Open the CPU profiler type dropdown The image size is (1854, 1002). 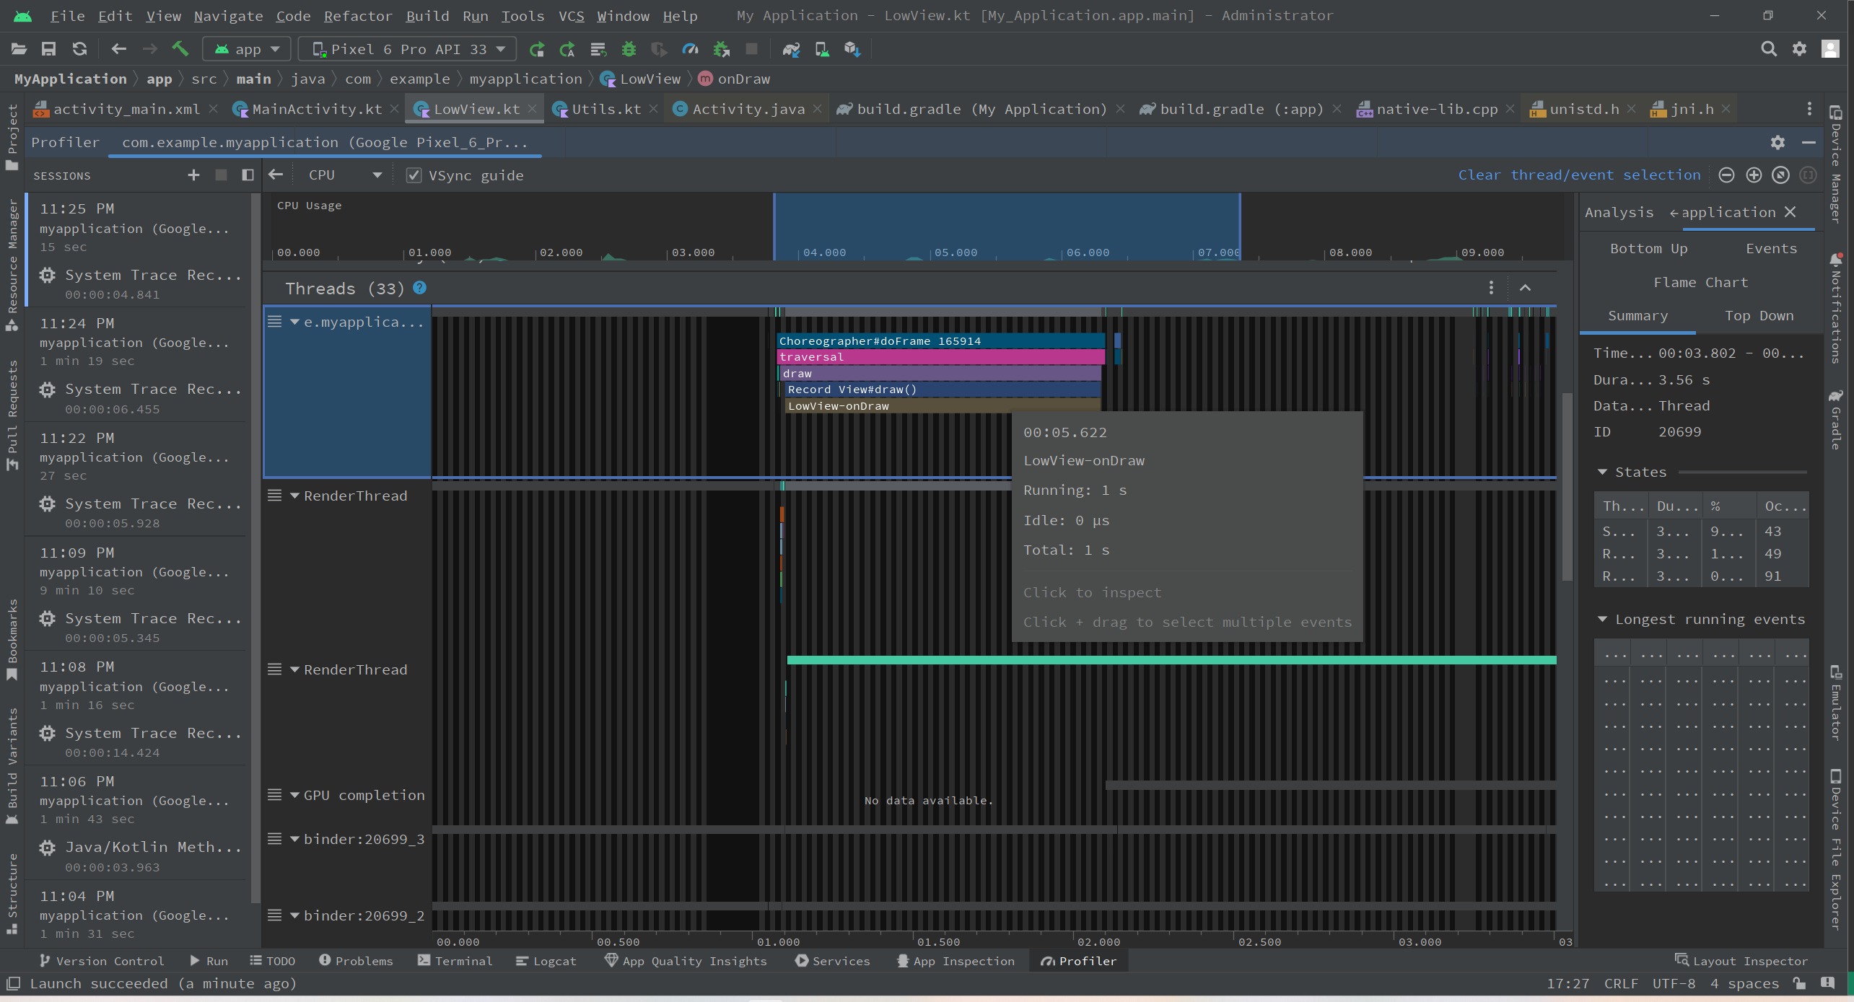[x=344, y=175]
